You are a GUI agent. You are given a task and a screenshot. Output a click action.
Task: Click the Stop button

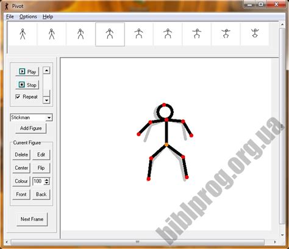point(27,85)
